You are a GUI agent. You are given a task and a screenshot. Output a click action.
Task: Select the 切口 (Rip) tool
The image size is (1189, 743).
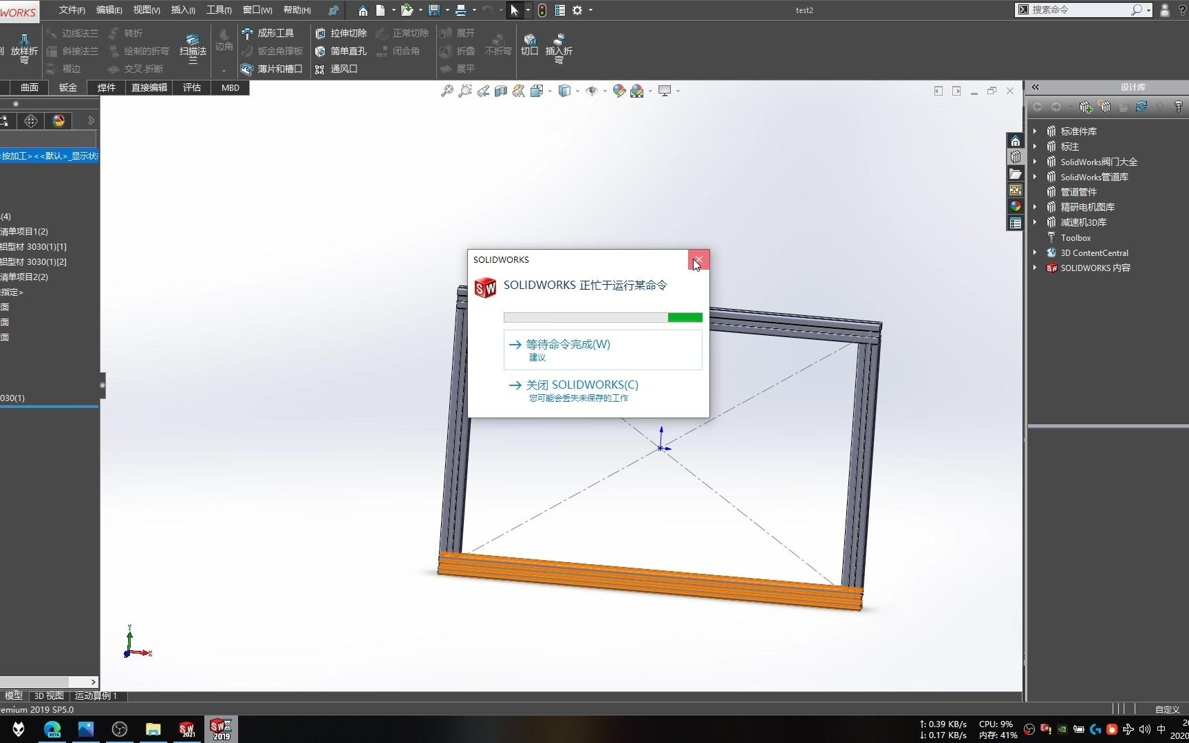coord(529,45)
